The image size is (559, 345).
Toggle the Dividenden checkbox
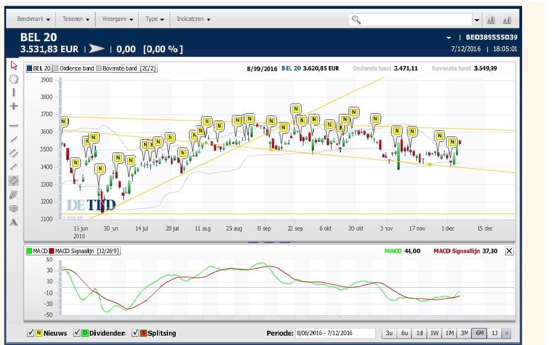(77, 333)
